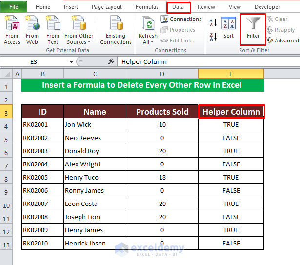Select the Helper Column header cell

231,112
